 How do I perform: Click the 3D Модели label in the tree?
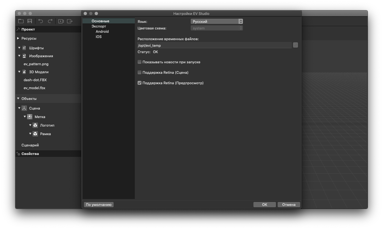click(x=39, y=72)
